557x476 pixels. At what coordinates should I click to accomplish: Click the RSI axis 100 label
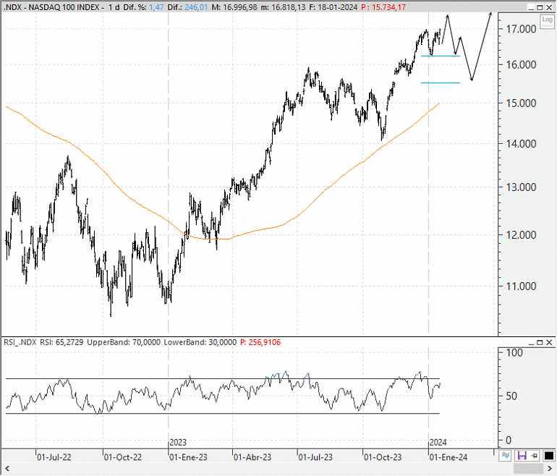[x=514, y=353]
